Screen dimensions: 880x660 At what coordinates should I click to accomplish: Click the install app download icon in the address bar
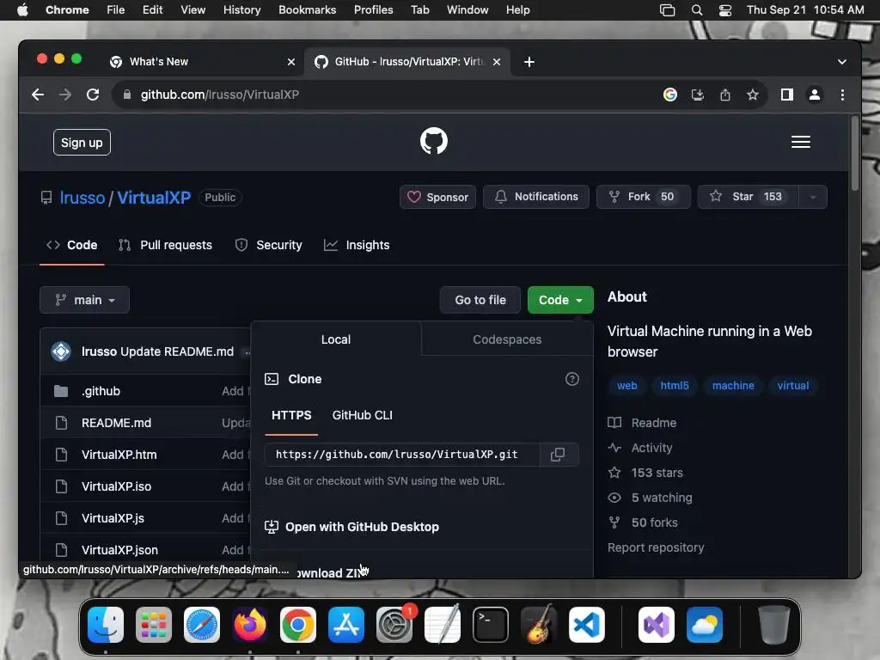(698, 95)
